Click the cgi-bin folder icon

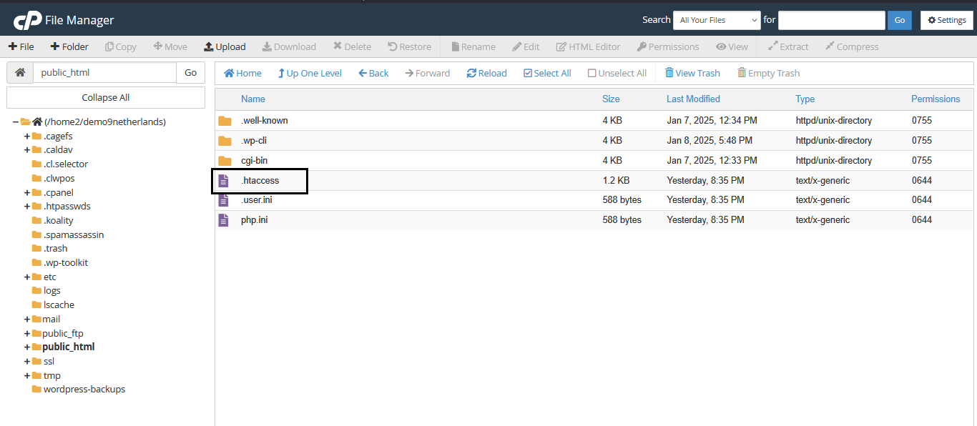pyautogui.click(x=225, y=160)
